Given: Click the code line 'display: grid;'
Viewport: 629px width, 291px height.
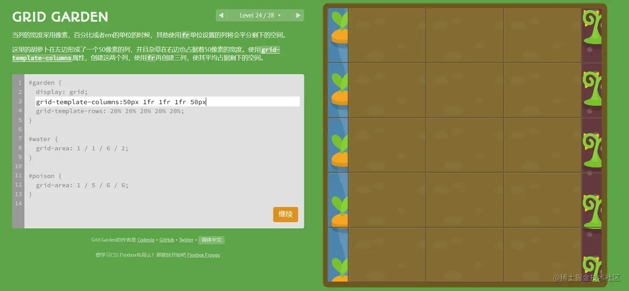Looking at the screenshot, I should 62,92.
